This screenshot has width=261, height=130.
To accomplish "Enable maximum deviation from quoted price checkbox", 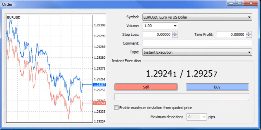I will [116, 108].
